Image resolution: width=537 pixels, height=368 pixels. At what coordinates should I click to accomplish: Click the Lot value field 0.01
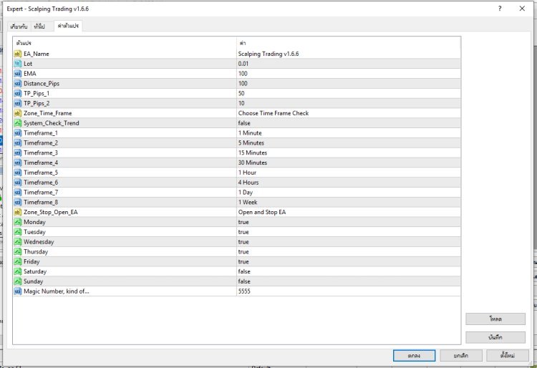tap(244, 64)
